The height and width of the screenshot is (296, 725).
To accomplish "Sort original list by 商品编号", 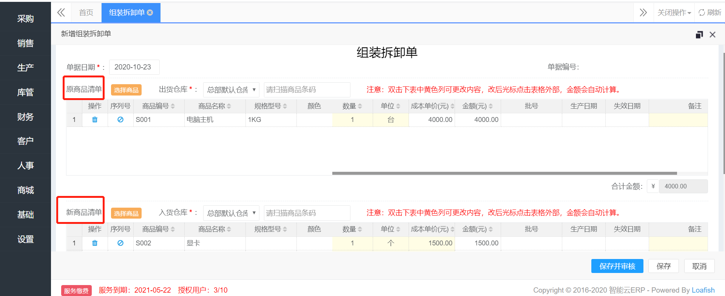I will click(173, 106).
